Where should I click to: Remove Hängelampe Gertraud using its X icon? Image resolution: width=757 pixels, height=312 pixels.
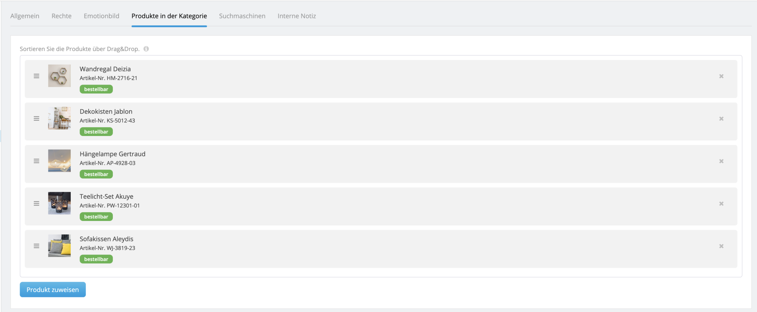coord(721,161)
